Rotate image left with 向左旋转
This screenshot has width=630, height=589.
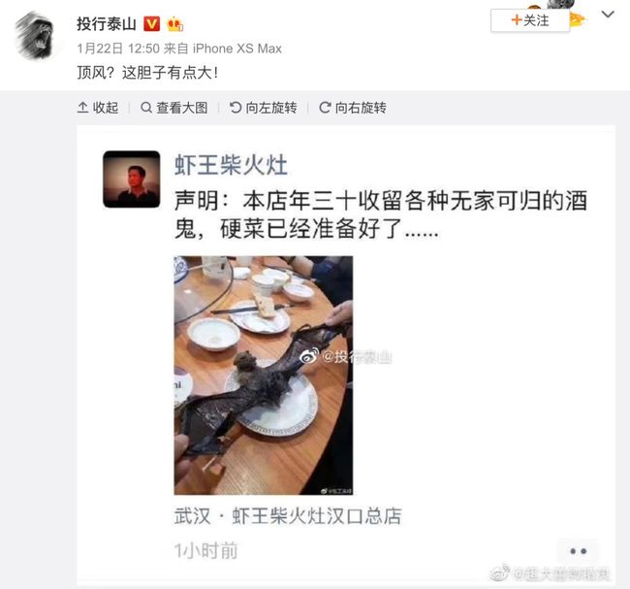pos(264,108)
